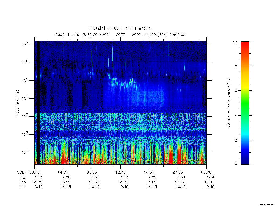Image resolution: width=275 pixels, height=206 pixels.
Task: Click the 10^7 frequency axis label
Action: [x=25, y=45]
